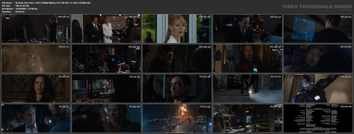Open the thumbnail stamped 01:39:27
This screenshot has width=354, height=134.
click(36, 118)
